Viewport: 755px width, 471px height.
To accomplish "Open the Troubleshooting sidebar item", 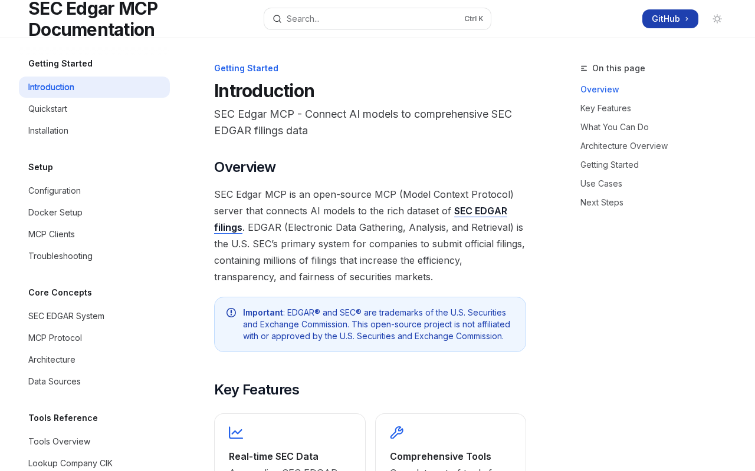I will coord(60,256).
